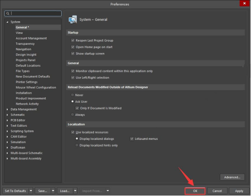Click the OK button

click(x=195, y=191)
